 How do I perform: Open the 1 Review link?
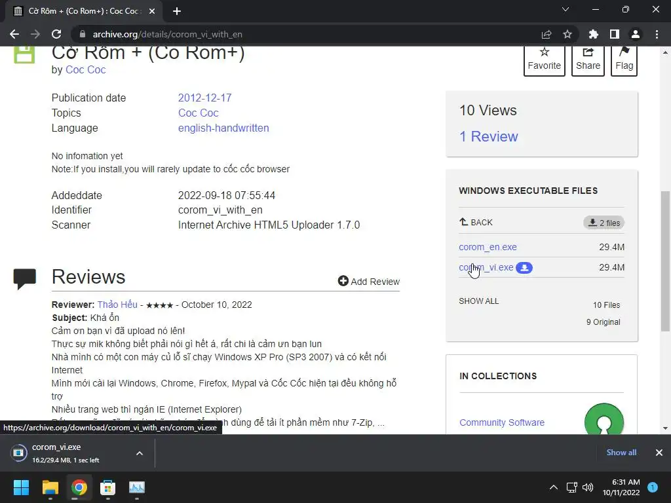488,136
